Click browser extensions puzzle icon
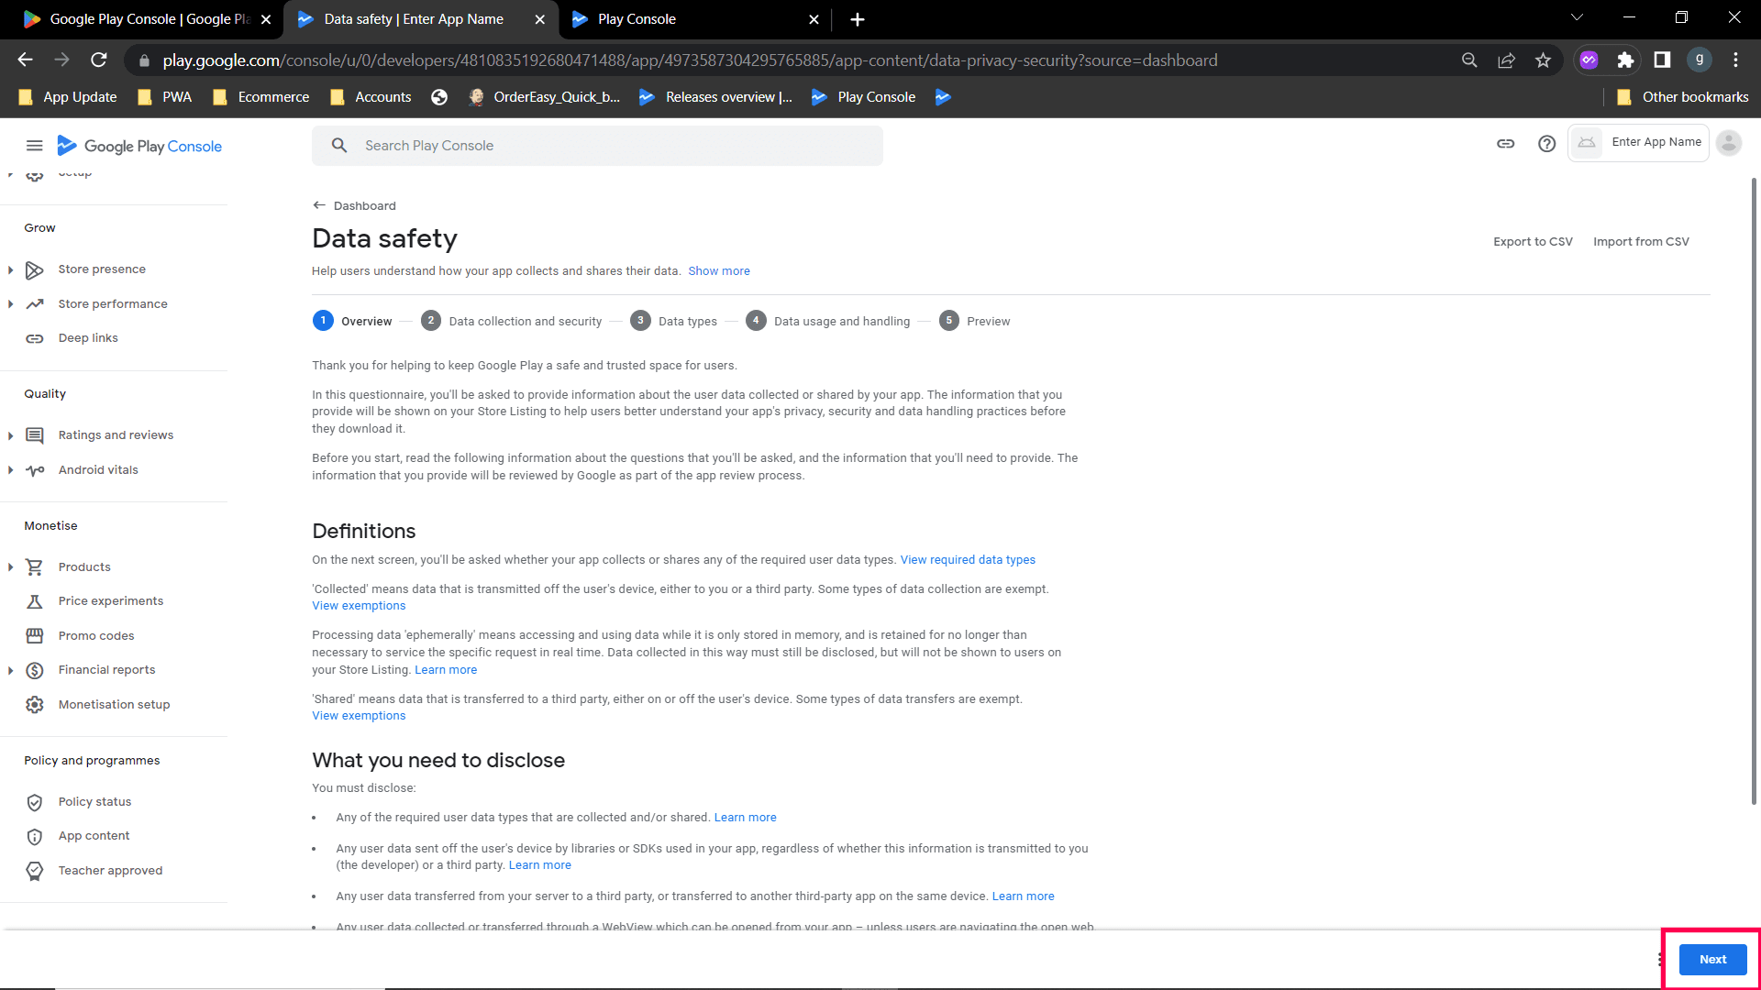This screenshot has height=990, width=1761. pyautogui.click(x=1625, y=60)
